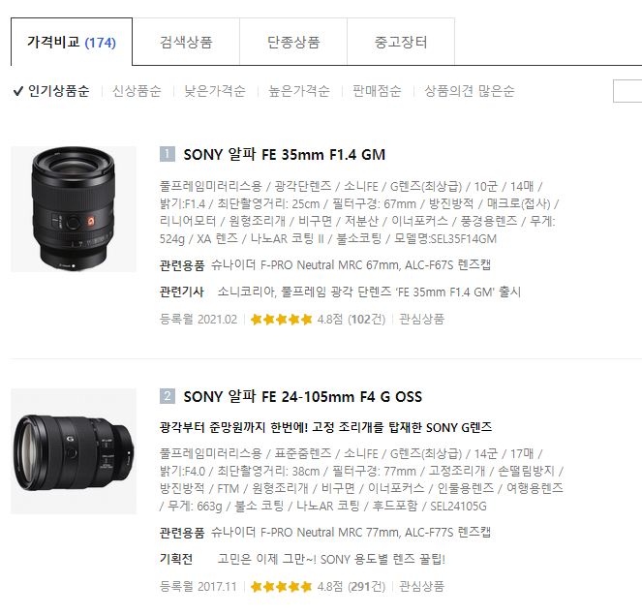642x615 pixels.
Task: Sort results by 낮은가격순
Action: point(215,91)
